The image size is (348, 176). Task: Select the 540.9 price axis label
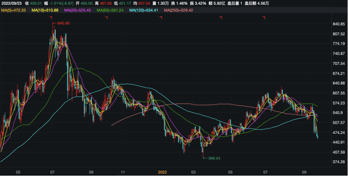coord(338,113)
